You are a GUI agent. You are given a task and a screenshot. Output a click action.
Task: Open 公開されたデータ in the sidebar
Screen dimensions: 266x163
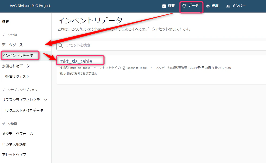click(x=16, y=66)
